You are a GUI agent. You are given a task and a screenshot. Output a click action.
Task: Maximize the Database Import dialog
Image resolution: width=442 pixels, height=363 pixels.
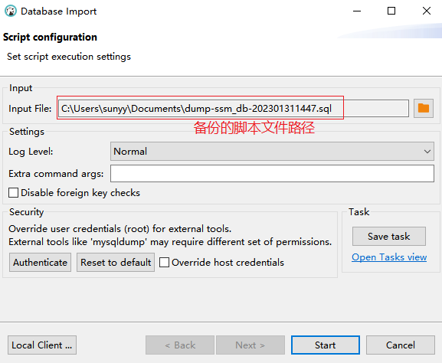coord(391,11)
